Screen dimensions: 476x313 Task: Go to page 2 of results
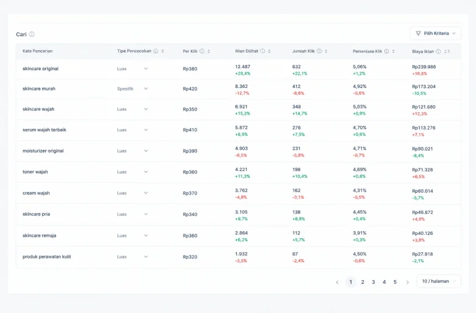[363, 282]
